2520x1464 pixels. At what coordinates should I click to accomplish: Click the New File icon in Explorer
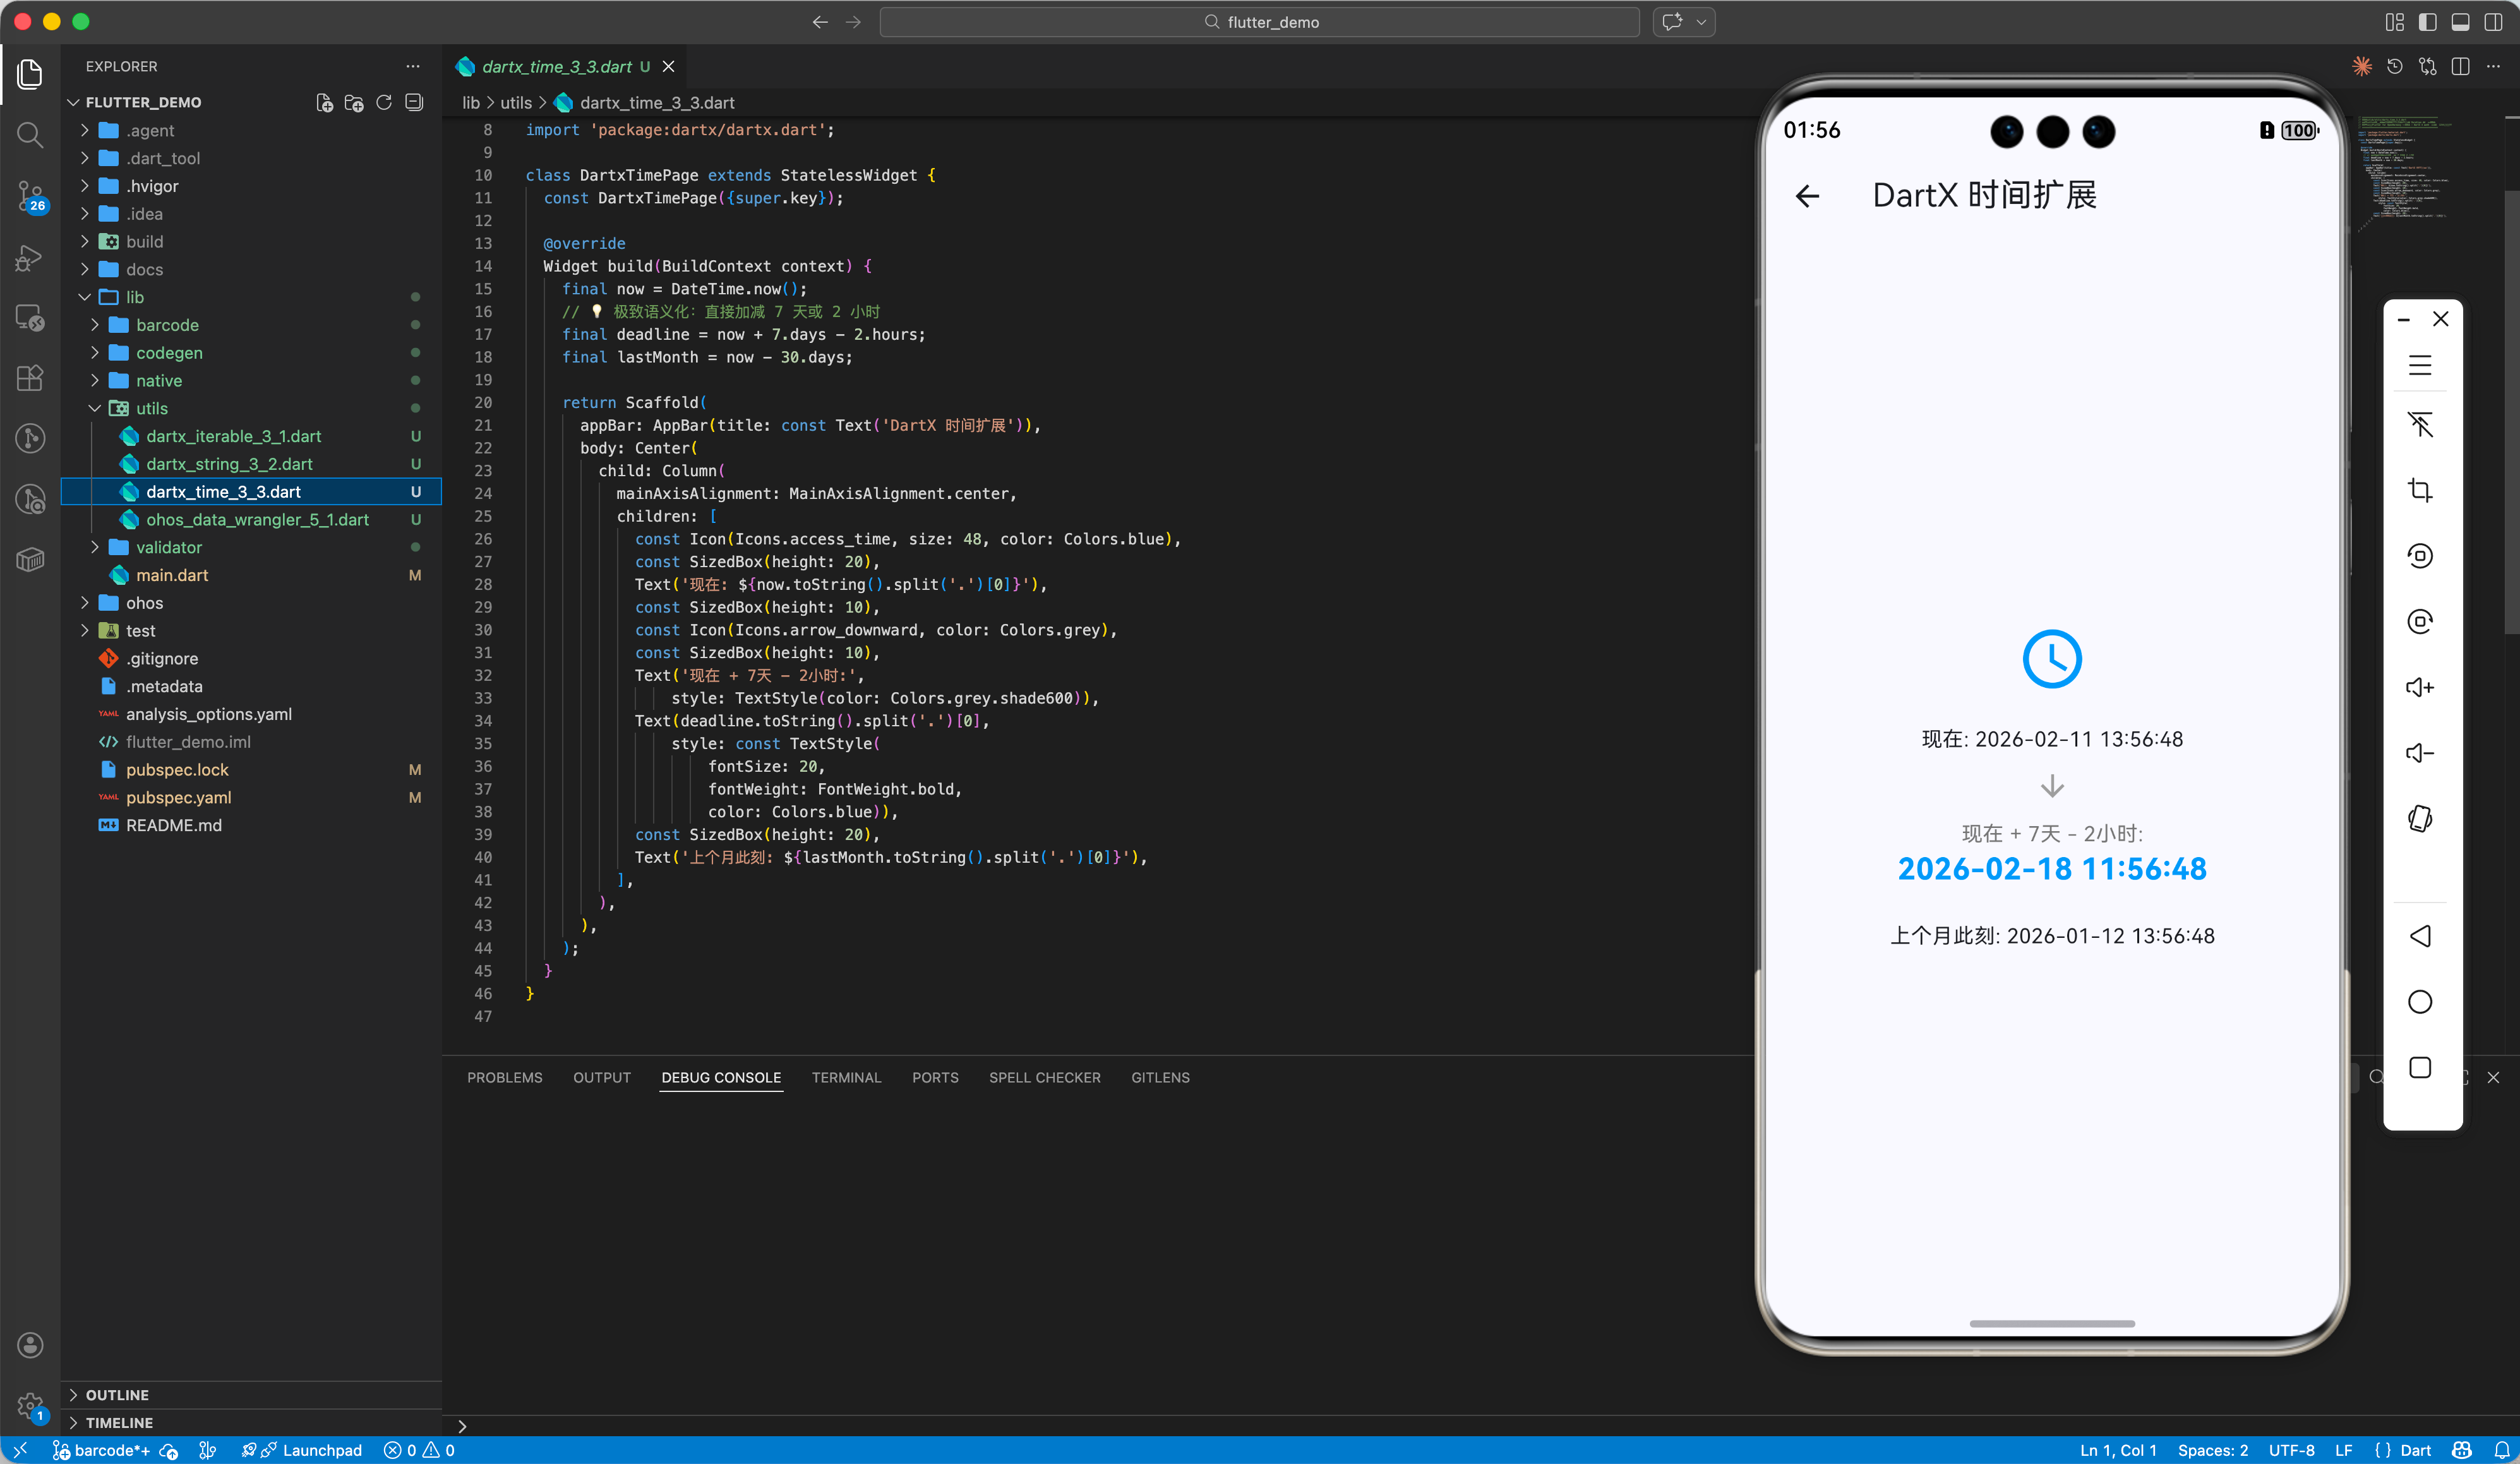(x=325, y=103)
